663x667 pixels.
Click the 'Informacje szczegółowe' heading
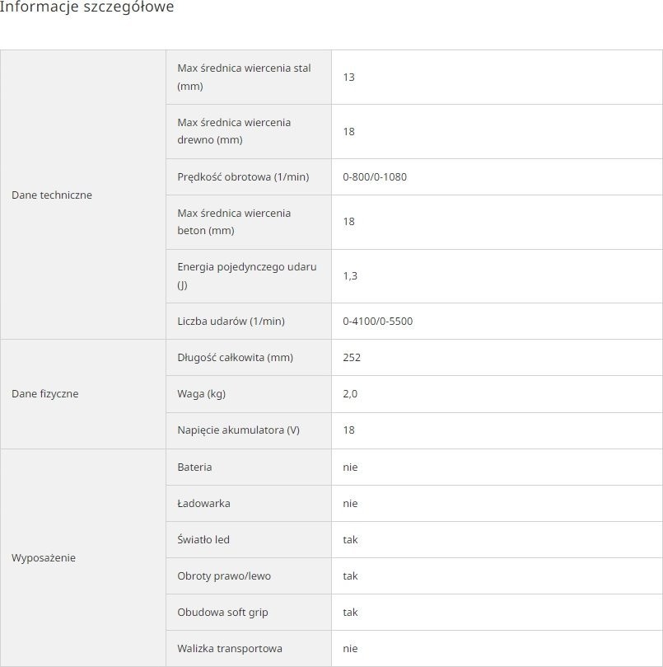86,7
